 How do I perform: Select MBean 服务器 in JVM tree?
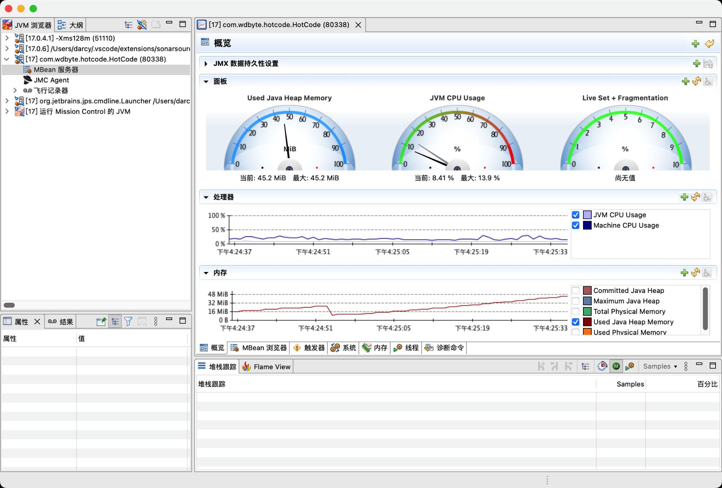point(56,69)
